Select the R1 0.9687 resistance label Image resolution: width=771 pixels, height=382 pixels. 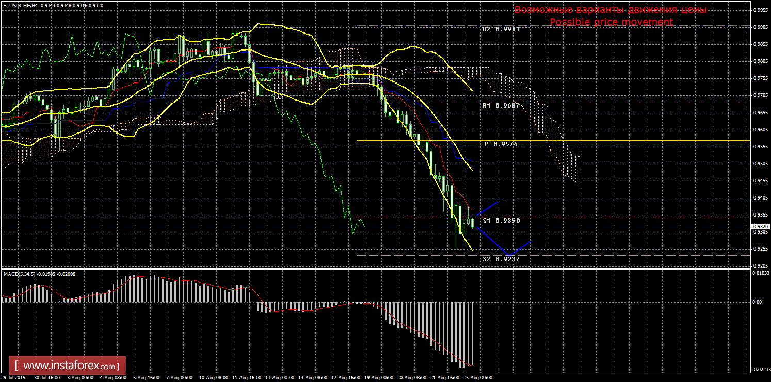[x=501, y=106]
